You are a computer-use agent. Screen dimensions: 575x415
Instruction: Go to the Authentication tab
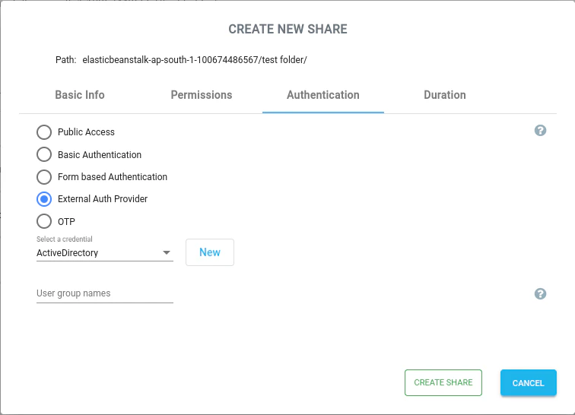point(323,95)
